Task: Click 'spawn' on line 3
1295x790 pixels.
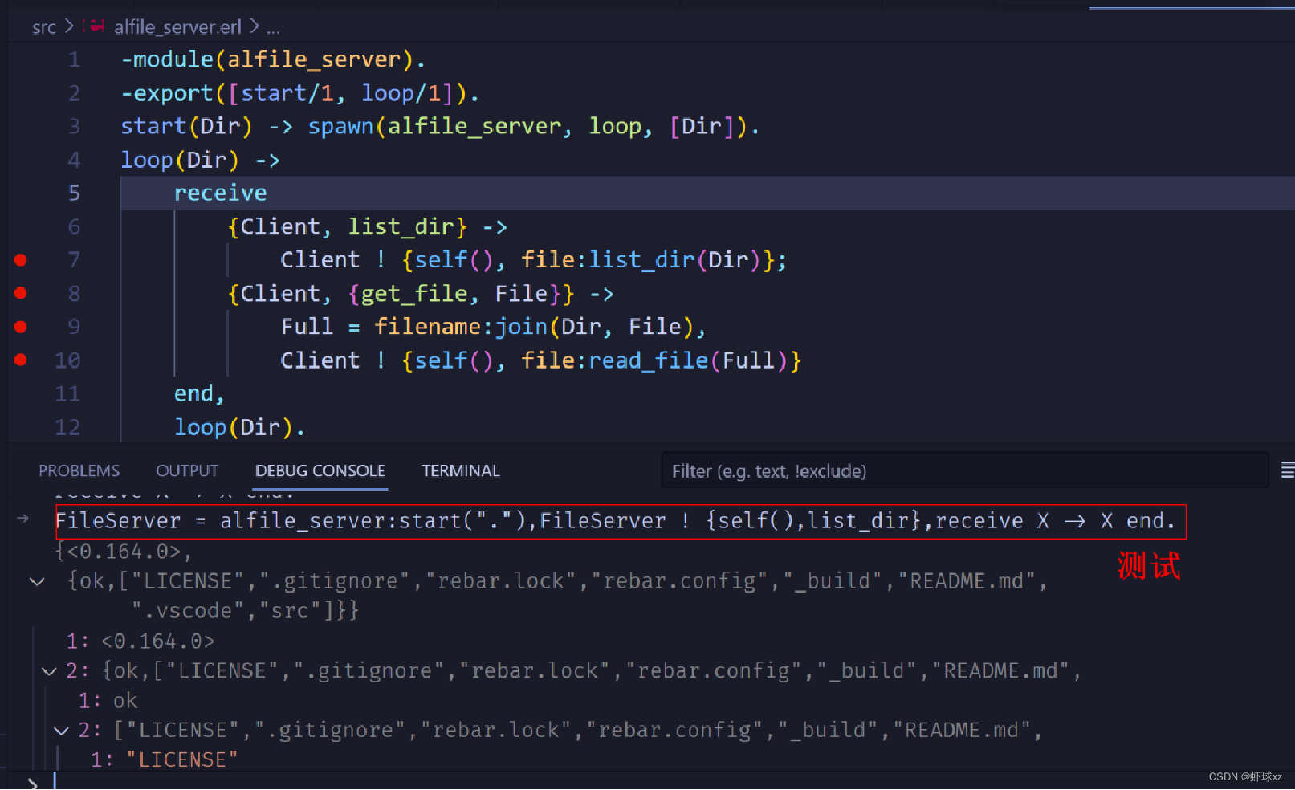Action: point(341,127)
